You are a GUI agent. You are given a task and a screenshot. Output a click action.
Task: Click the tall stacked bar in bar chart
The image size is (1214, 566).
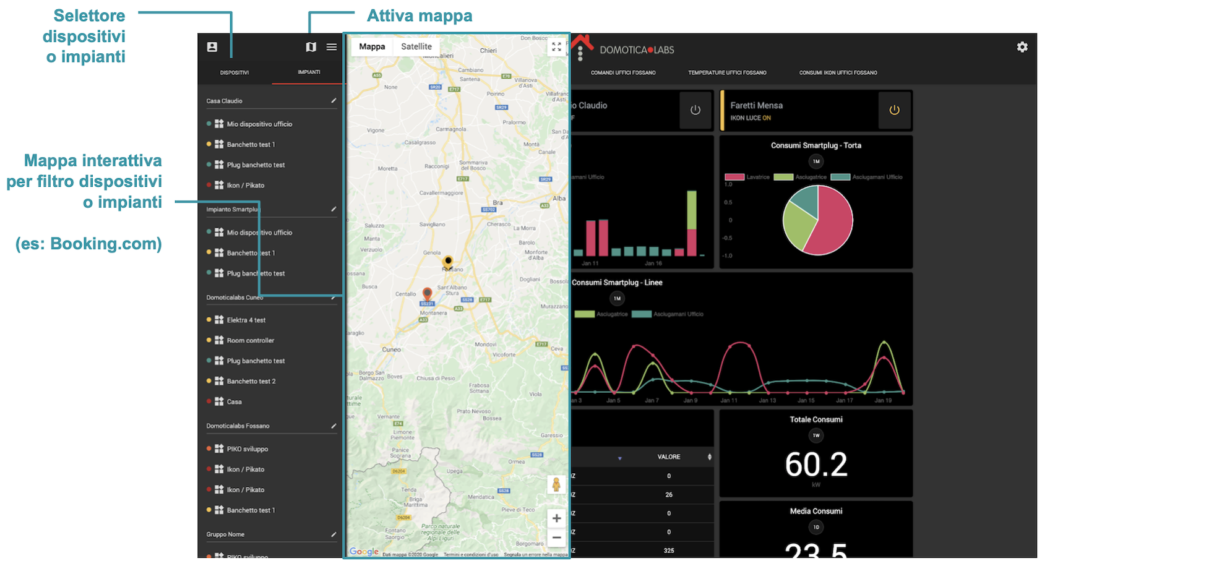coord(692,223)
